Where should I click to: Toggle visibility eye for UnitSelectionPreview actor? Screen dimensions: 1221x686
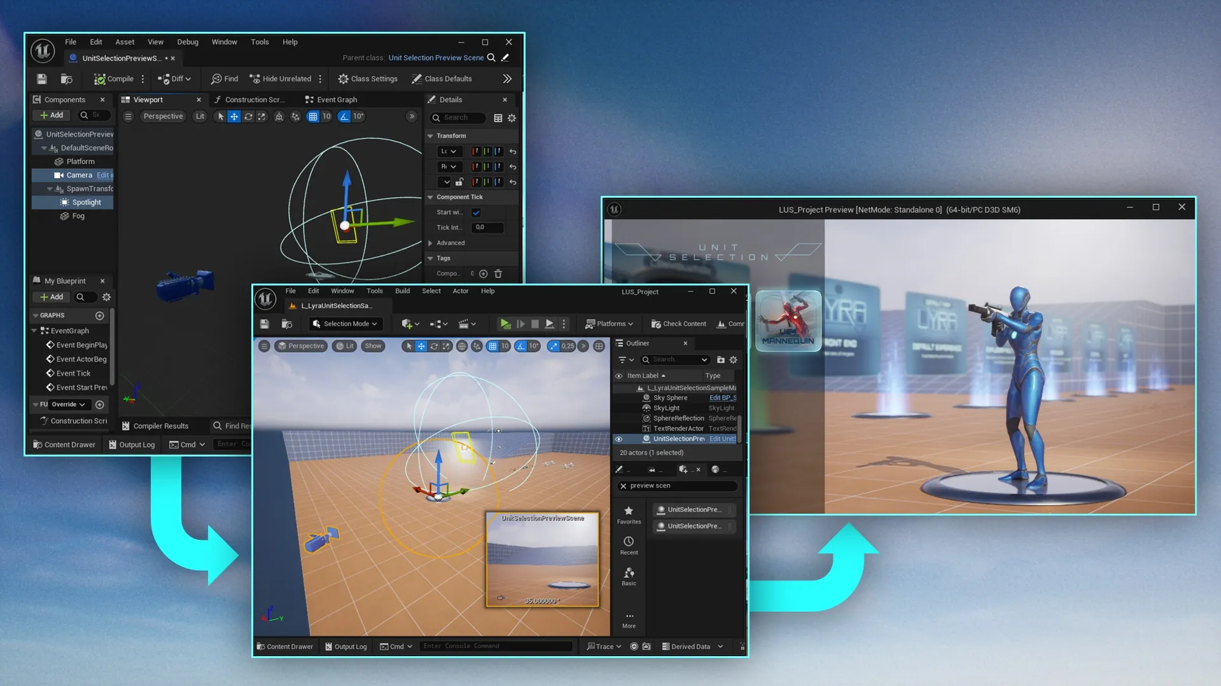click(x=618, y=439)
